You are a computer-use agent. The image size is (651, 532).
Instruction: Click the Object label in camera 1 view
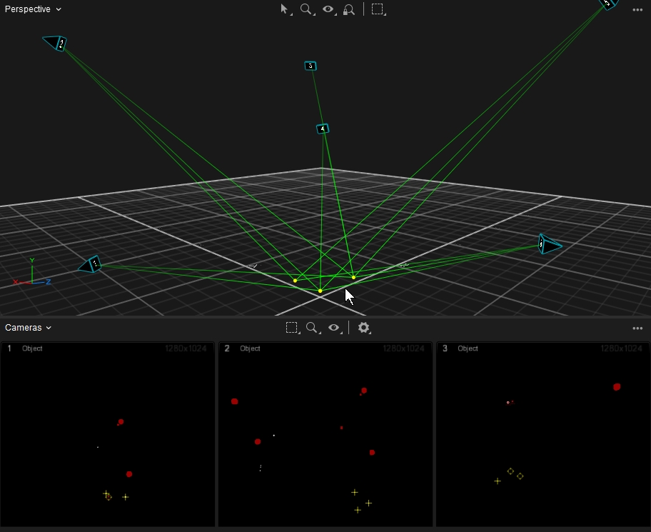32,348
